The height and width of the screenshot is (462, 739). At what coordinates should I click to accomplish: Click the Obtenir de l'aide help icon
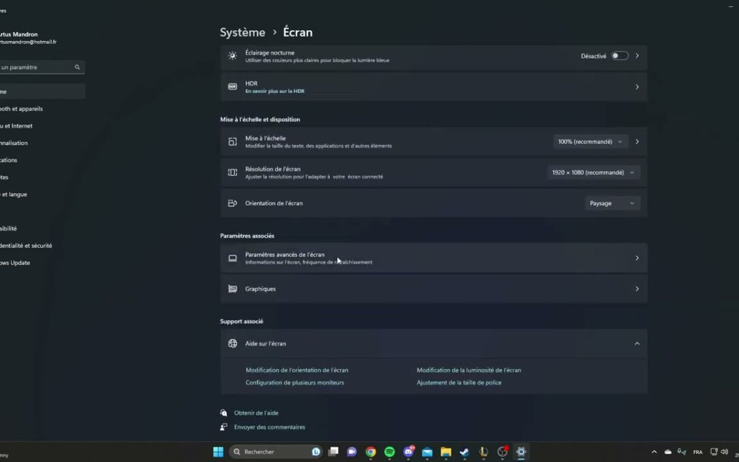(x=224, y=413)
